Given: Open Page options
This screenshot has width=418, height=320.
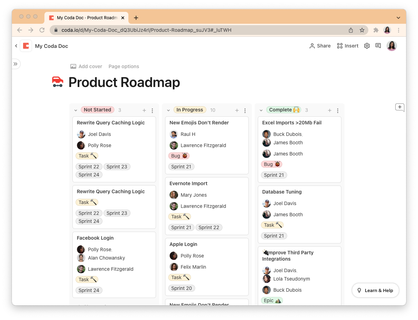Looking at the screenshot, I should (x=124, y=67).
